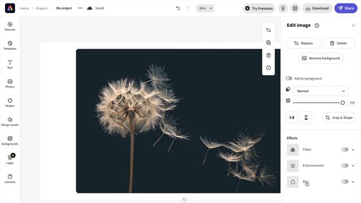
Task: Open the Shapes panel
Action: point(10,103)
